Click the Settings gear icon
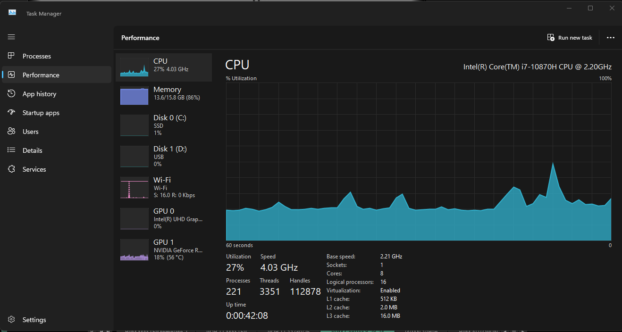This screenshot has height=332, width=622. click(x=11, y=320)
